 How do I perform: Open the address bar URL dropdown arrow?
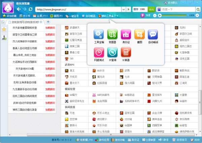(123, 9)
